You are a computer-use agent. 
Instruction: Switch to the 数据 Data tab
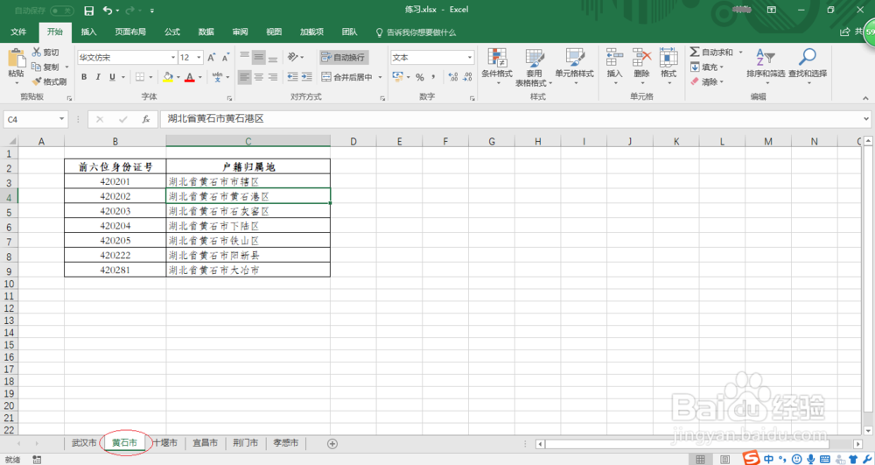coord(206,32)
